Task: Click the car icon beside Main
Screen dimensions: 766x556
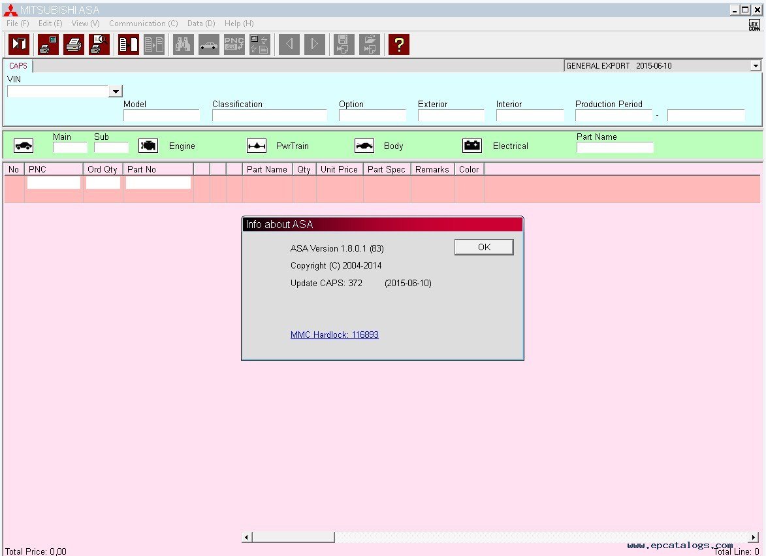Action: pos(24,146)
